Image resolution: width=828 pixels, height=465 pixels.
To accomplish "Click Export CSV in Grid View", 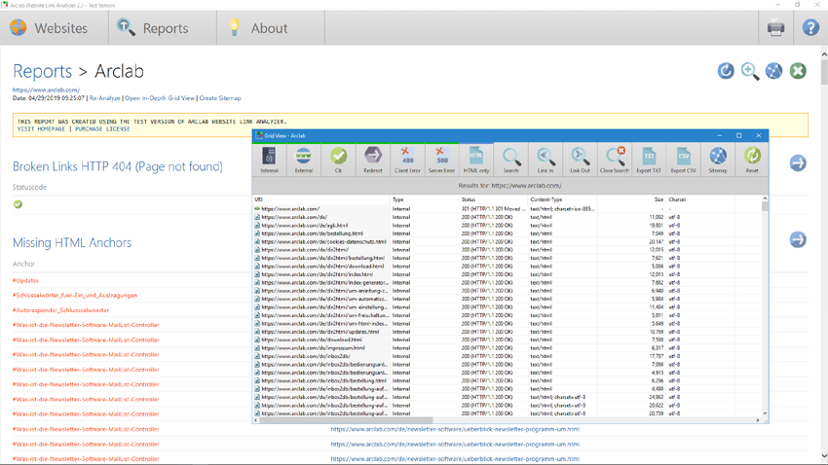I will click(x=683, y=160).
